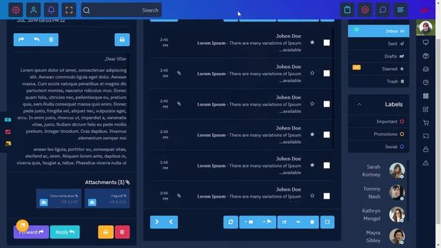Open the edit pencil icon in sidebar
This screenshot has height=248, width=441.
click(426, 109)
